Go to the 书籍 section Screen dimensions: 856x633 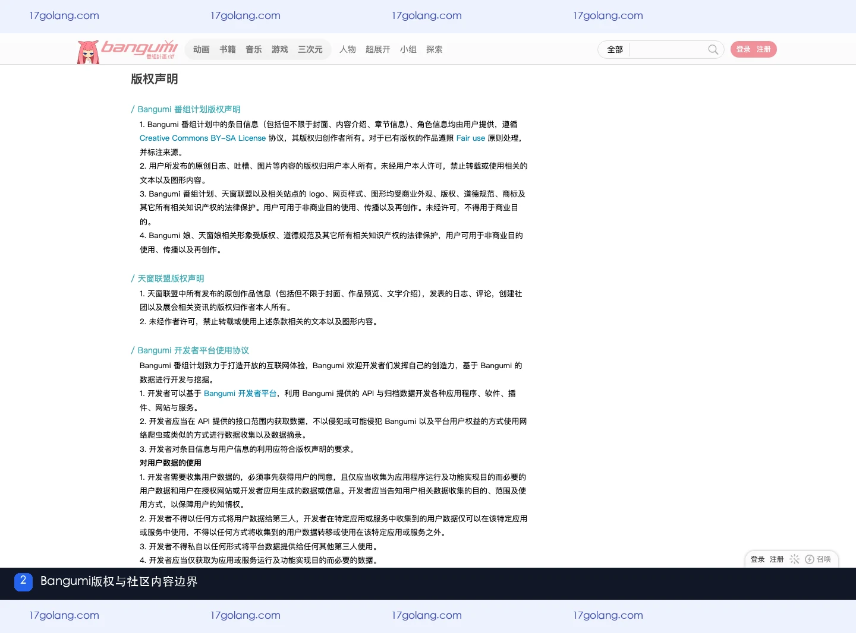(228, 49)
